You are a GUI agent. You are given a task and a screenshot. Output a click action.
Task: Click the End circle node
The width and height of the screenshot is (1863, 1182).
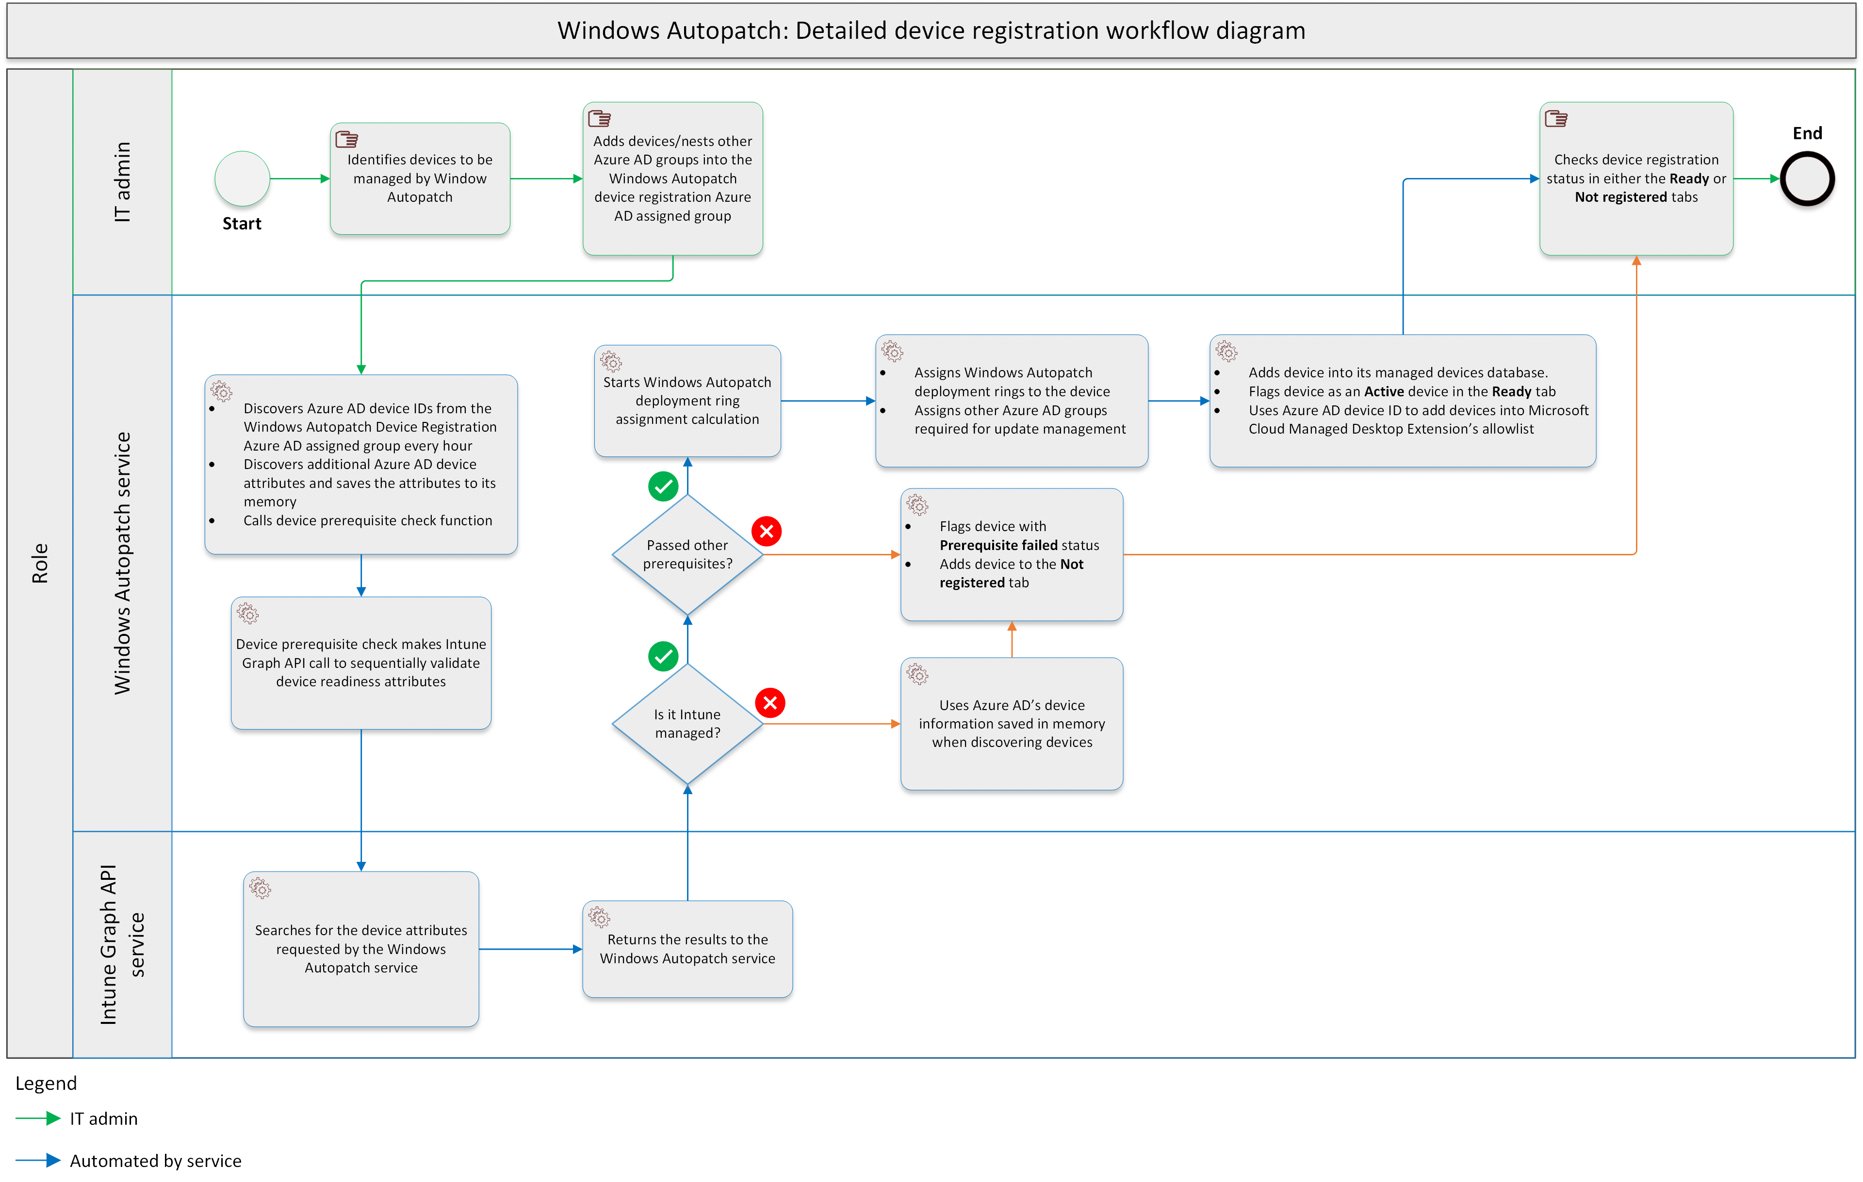click(x=1807, y=178)
